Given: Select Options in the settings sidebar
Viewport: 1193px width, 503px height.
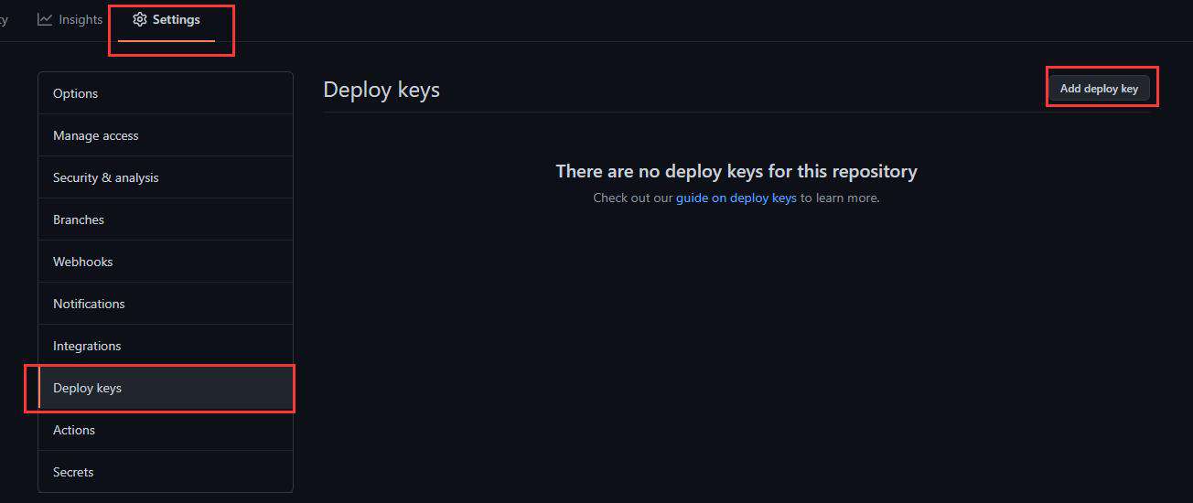Looking at the screenshot, I should tap(166, 93).
